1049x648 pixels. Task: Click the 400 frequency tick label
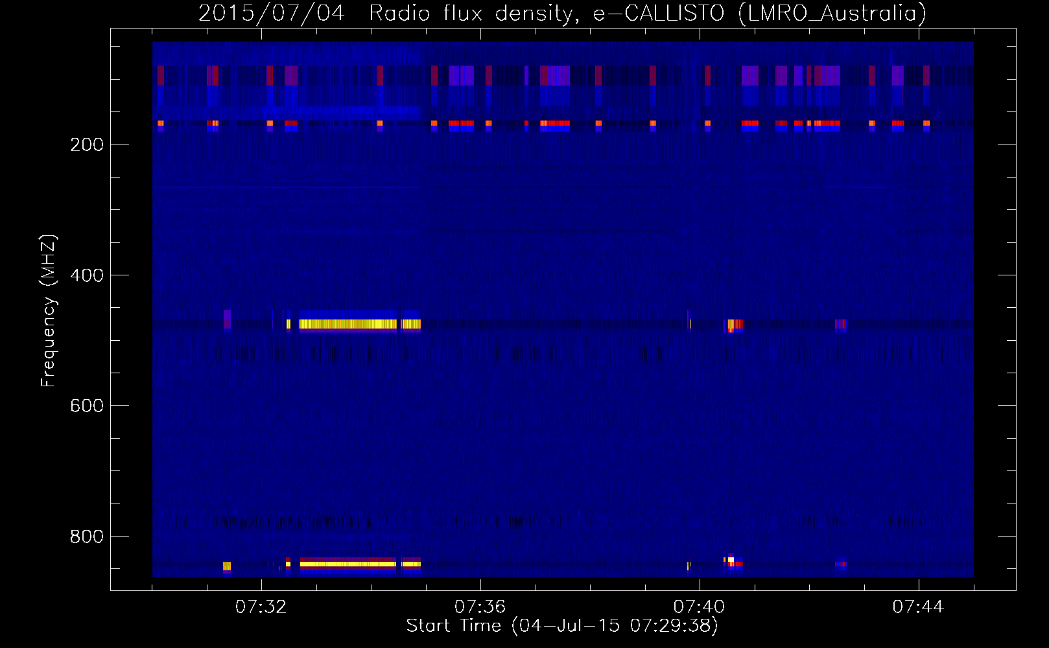point(87,275)
